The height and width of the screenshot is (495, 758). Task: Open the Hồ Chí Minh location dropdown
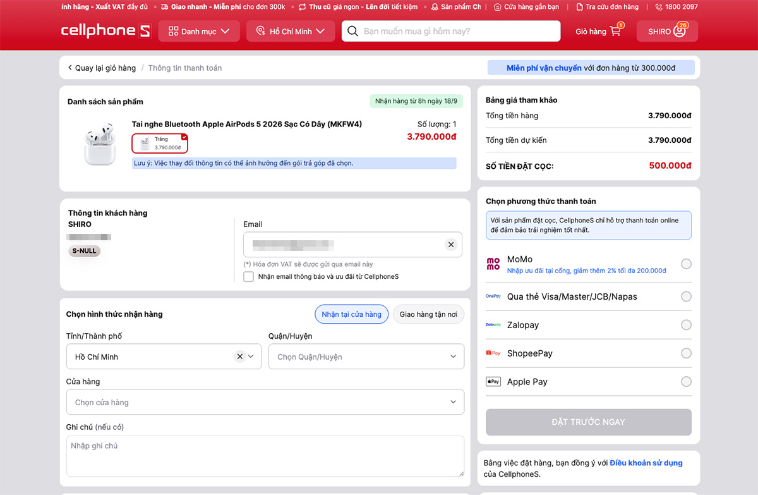291,31
